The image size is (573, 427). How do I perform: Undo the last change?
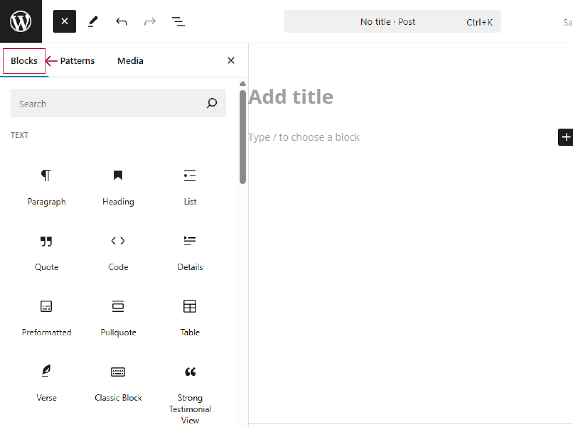coord(121,21)
